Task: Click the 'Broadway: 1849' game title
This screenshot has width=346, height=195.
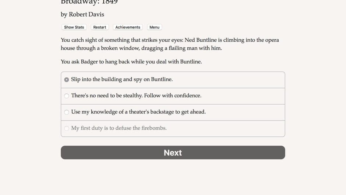Action: (89, 2)
